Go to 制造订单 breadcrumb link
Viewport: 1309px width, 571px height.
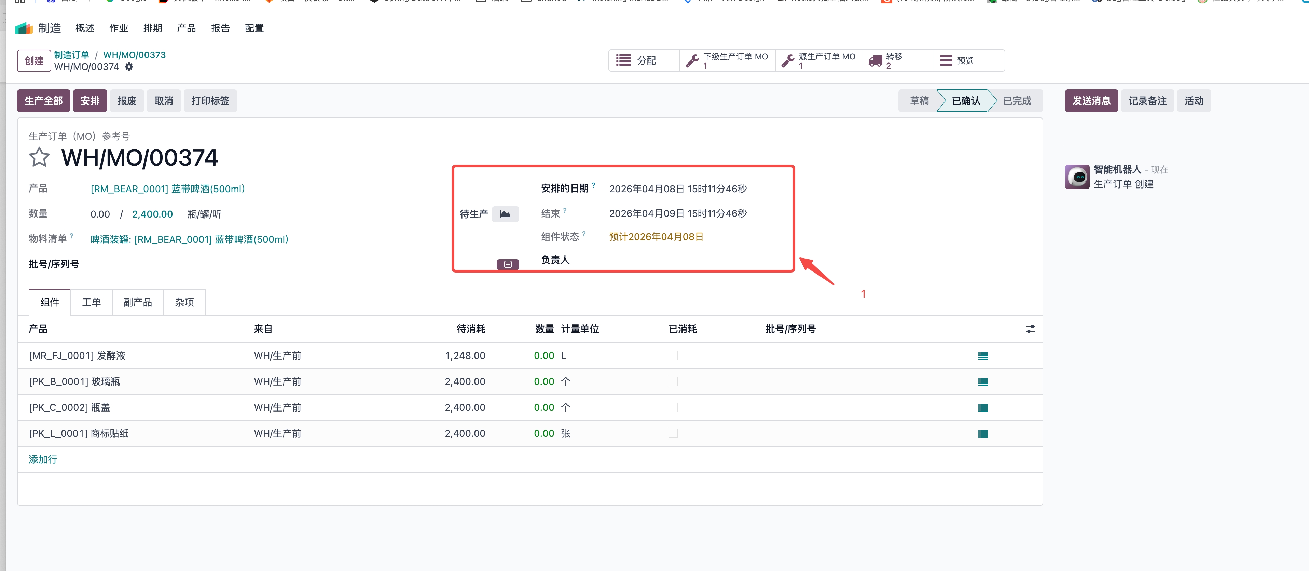click(72, 55)
